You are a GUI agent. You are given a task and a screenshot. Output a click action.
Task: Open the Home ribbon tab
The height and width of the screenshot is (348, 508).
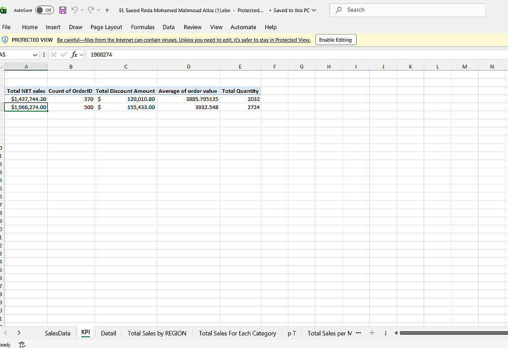point(30,27)
